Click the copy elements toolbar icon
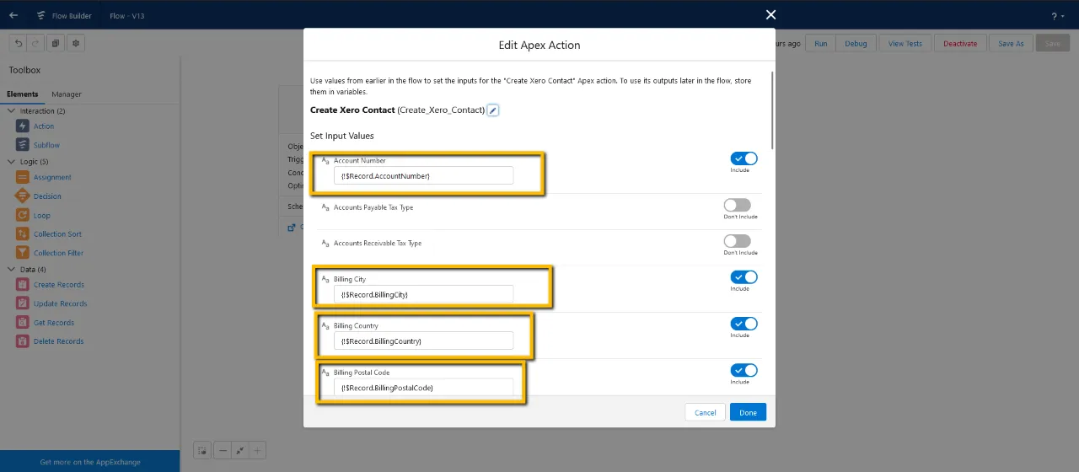Viewport: 1079px width, 472px height. 56,43
